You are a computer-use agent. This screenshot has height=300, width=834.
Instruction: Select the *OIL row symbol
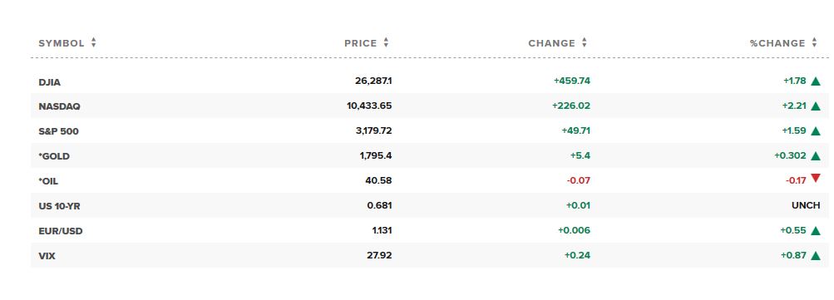tap(48, 181)
